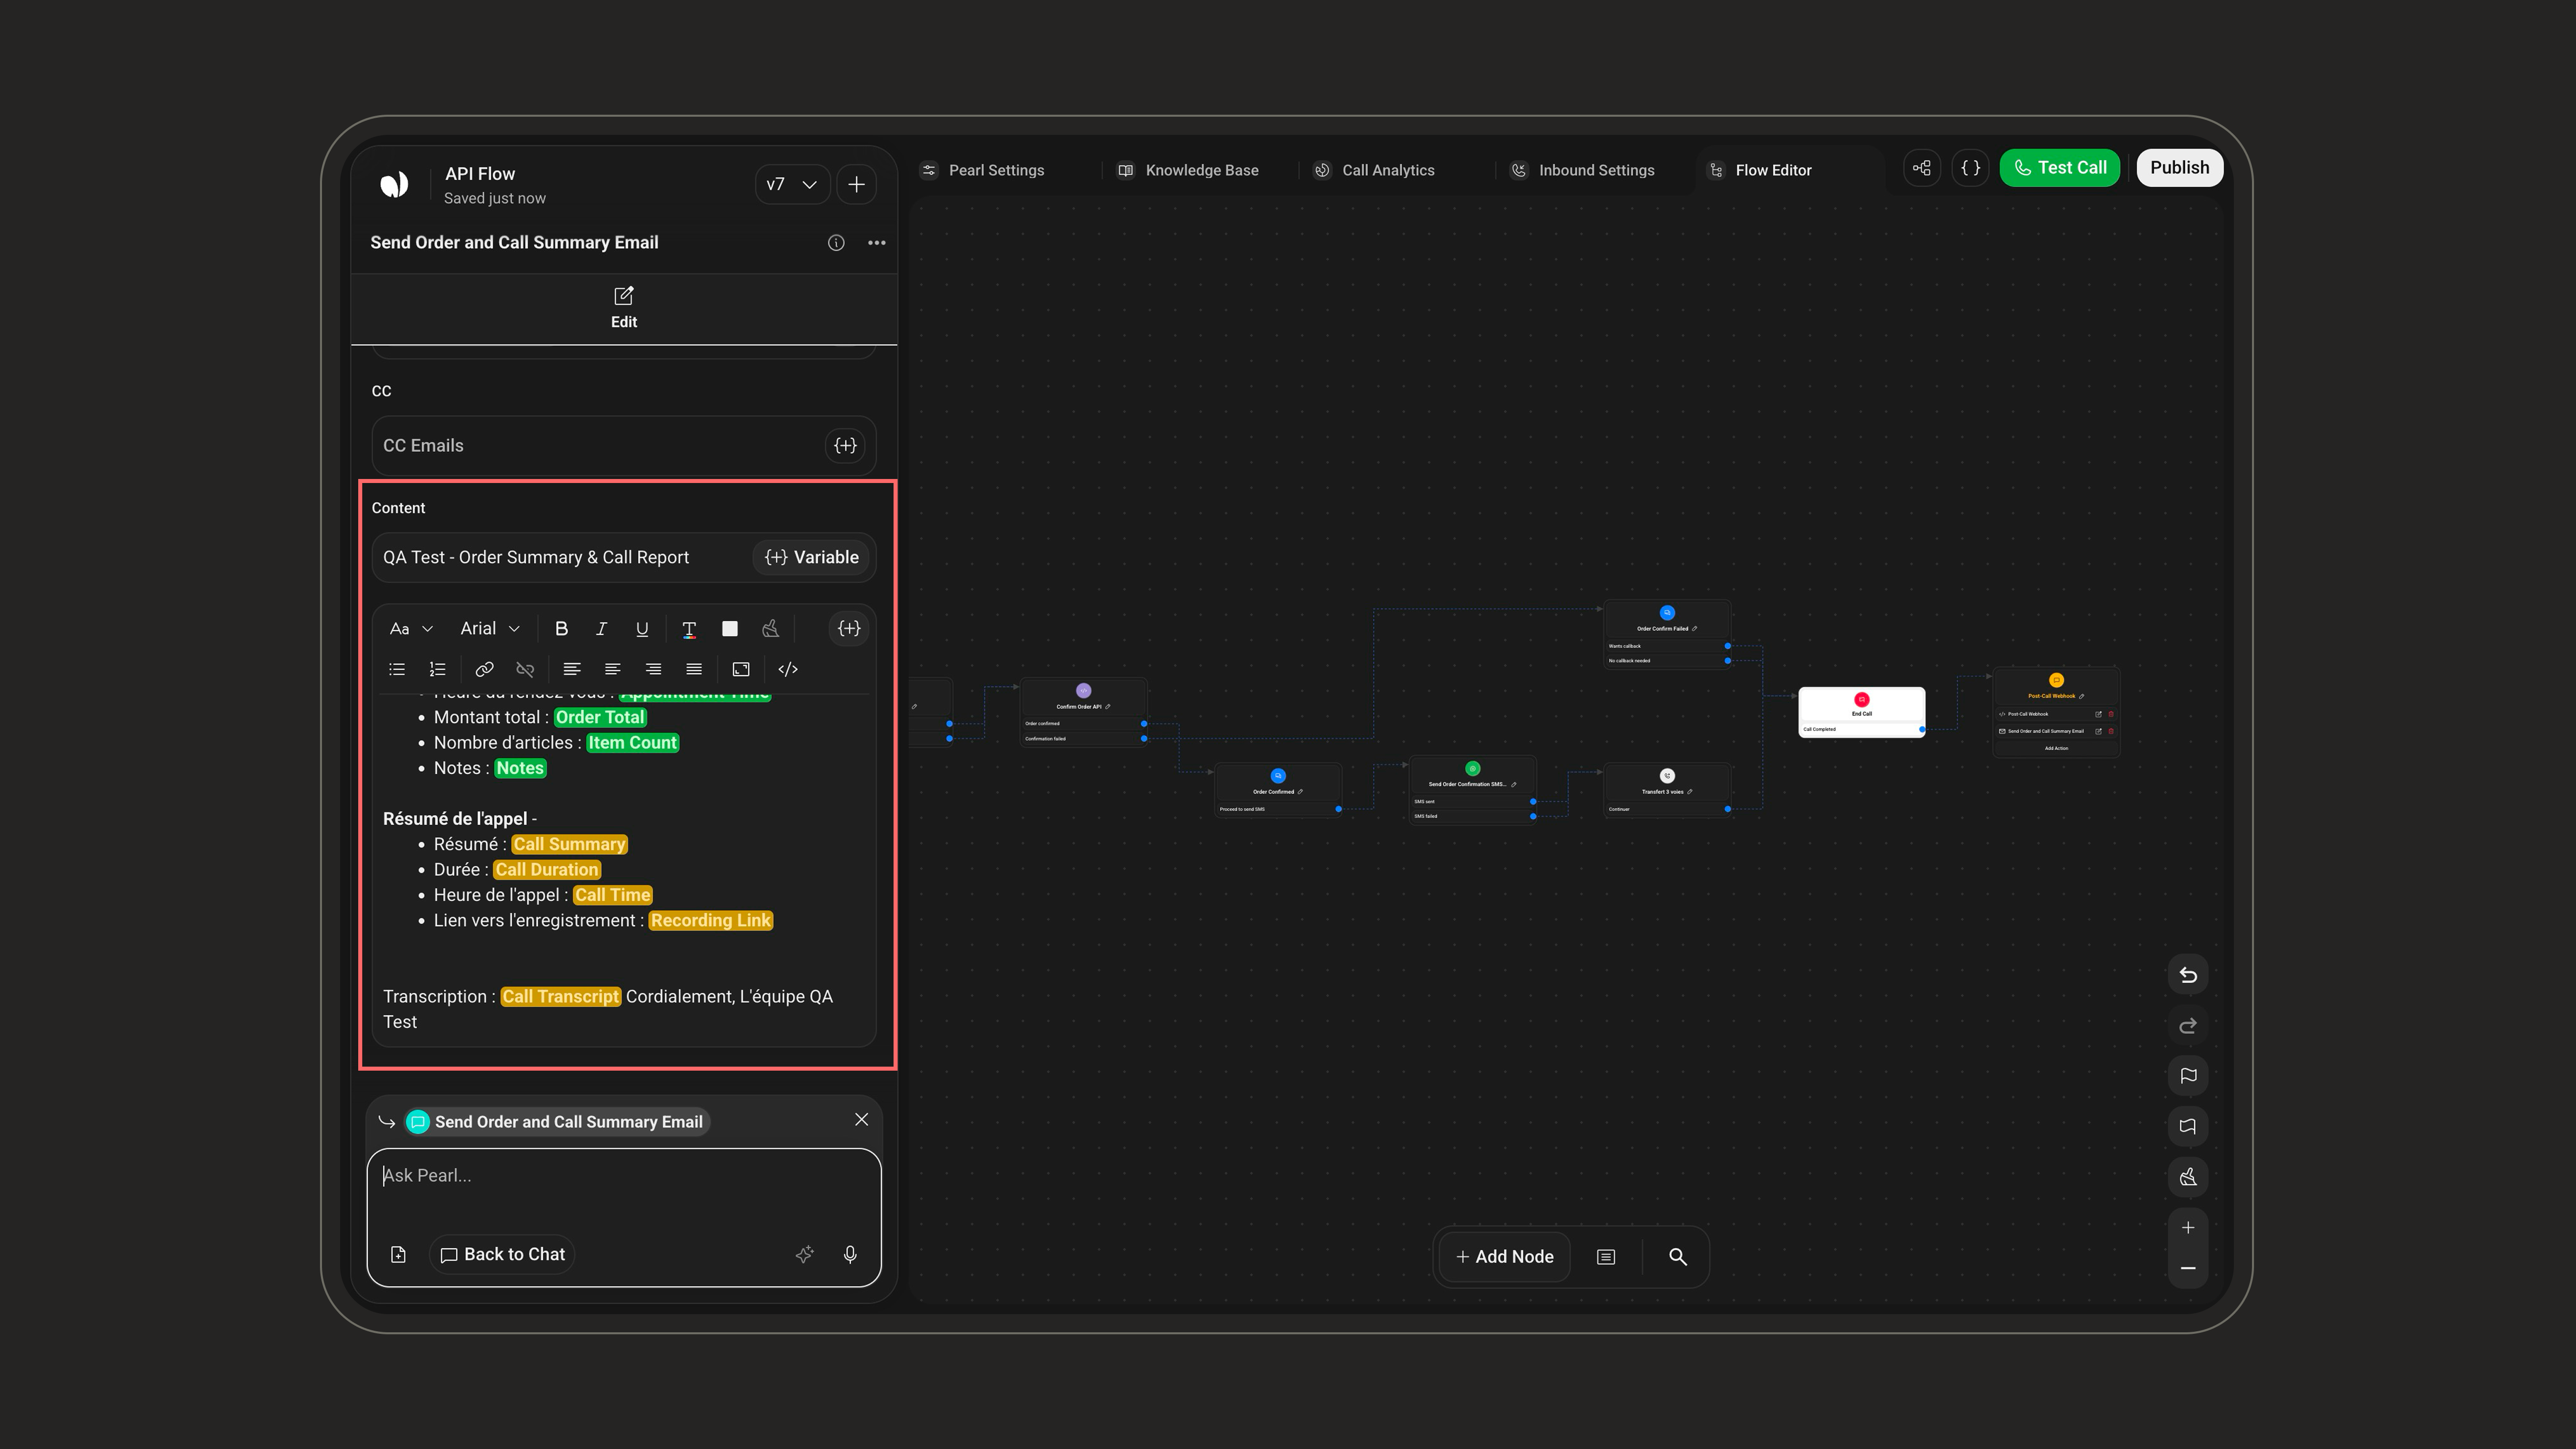This screenshot has height=1449, width=2576.
Task: Close the Send Order and Call Summary Email context chip
Action: (x=862, y=1120)
